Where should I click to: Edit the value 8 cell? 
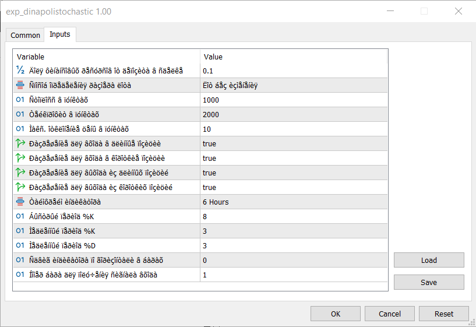[294, 216]
